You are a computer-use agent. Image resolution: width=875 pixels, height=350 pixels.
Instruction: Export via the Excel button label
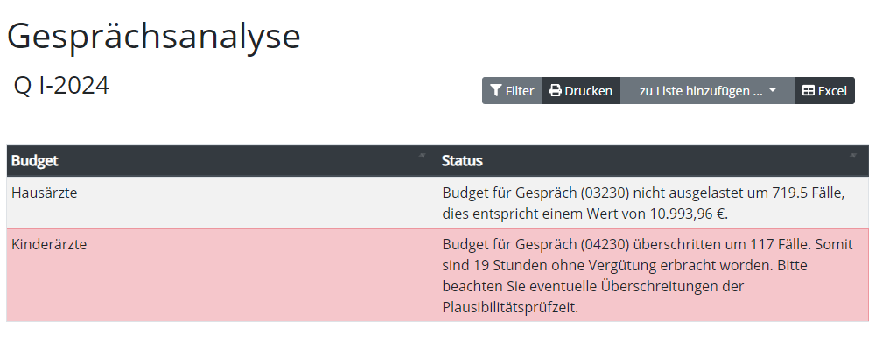(x=832, y=91)
